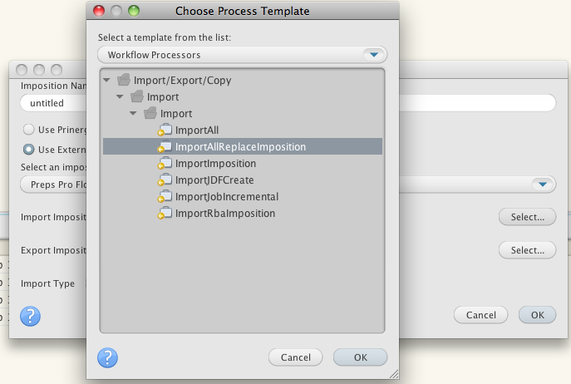Image resolution: width=571 pixels, height=384 pixels.
Task: Open help in the imposition dialog
Action: coord(30,316)
